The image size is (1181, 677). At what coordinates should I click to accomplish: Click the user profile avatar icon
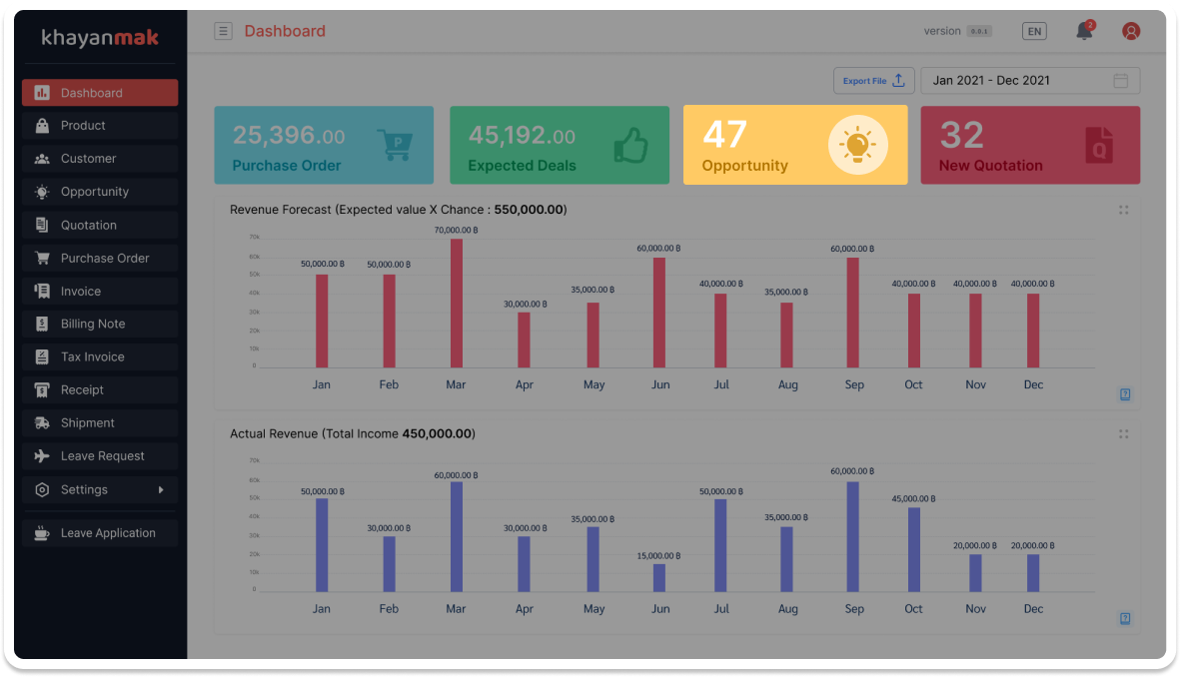click(x=1131, y=31)
